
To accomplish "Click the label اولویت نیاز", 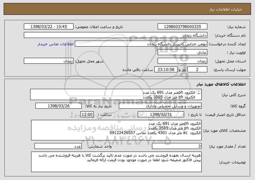I will pos(236,53).
